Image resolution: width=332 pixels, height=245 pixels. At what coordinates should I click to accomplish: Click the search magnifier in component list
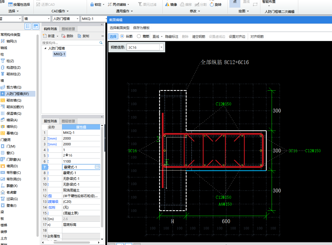point(101,43)
